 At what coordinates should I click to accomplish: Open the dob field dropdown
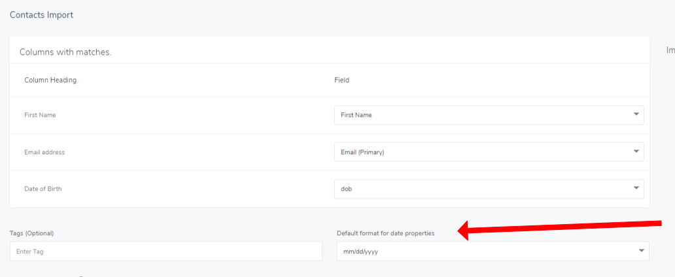tap(489, 189)
